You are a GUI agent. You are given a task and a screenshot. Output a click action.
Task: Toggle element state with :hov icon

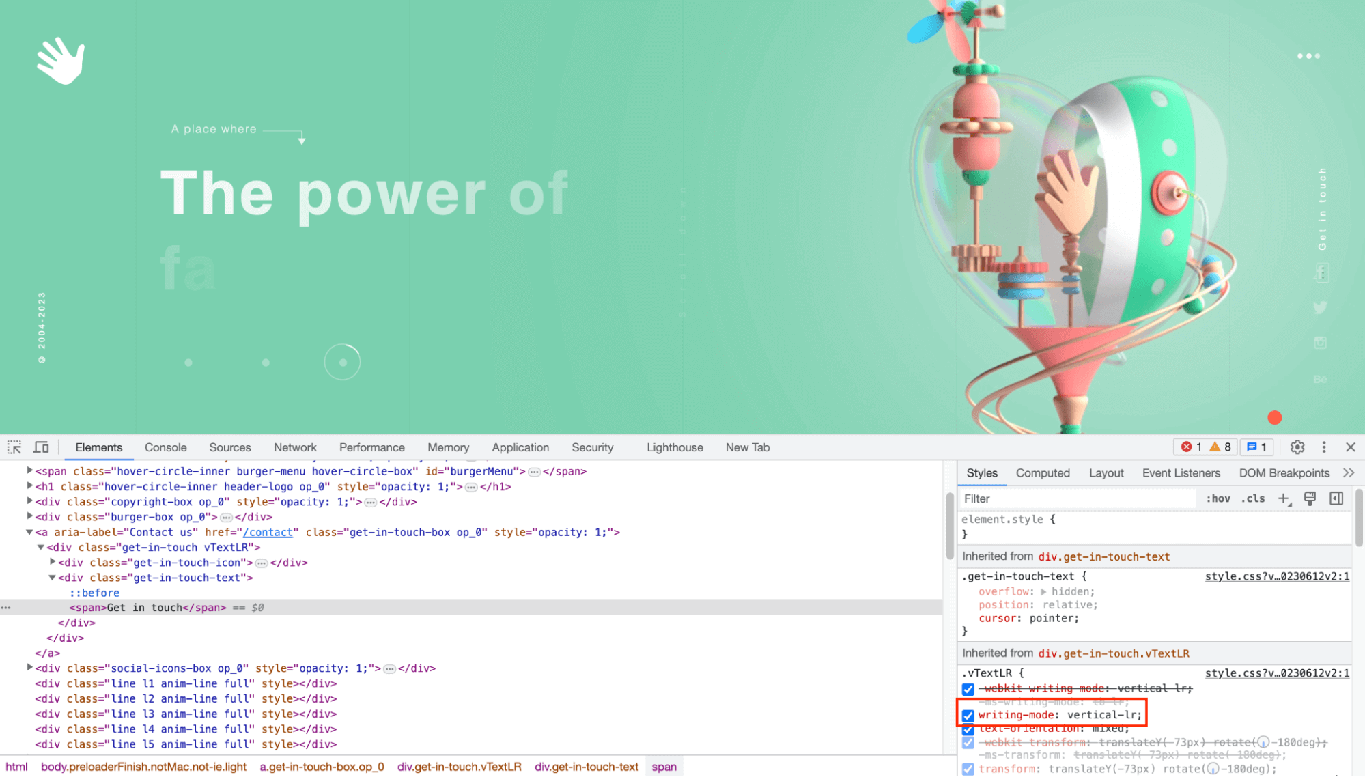click(1218, 498)
